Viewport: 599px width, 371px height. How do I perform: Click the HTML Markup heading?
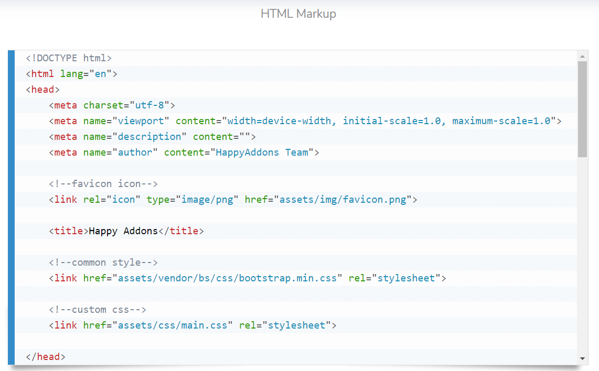[x=298, y=14]
